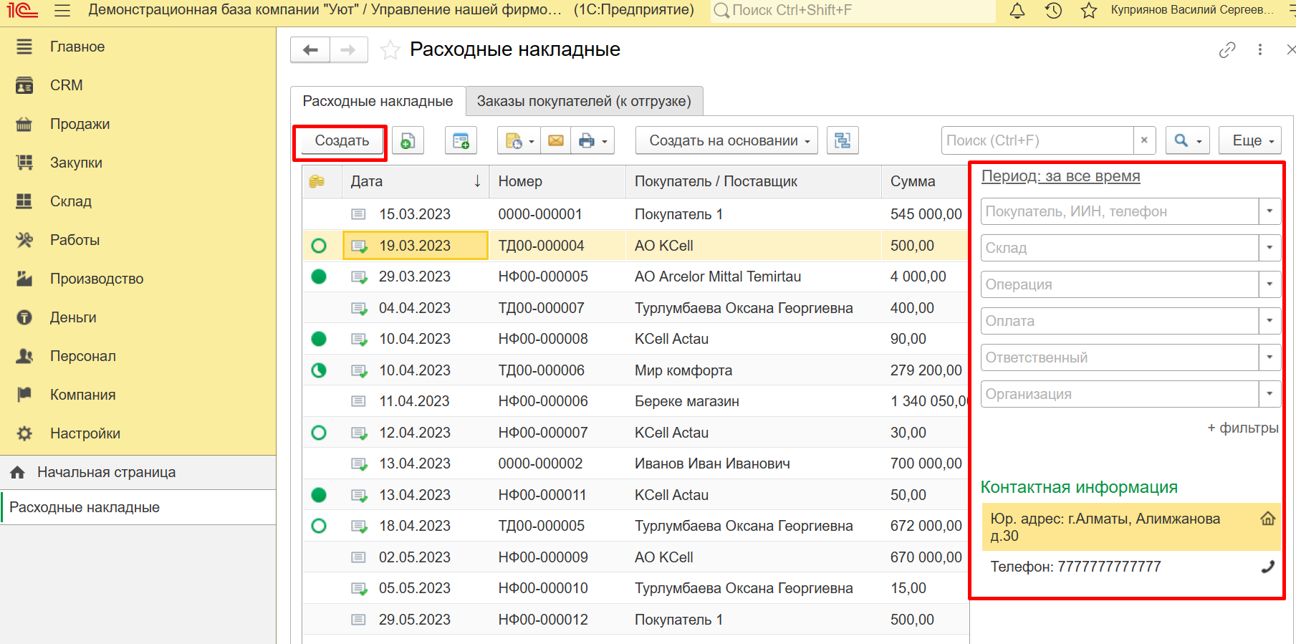This screenshot has width=1296, height=644.
Task: Expand the Склад filter dropdown
Action: (x=1269, y=248)
